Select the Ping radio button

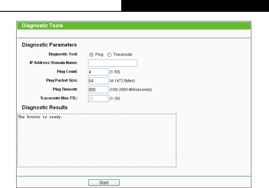[91, 55]
